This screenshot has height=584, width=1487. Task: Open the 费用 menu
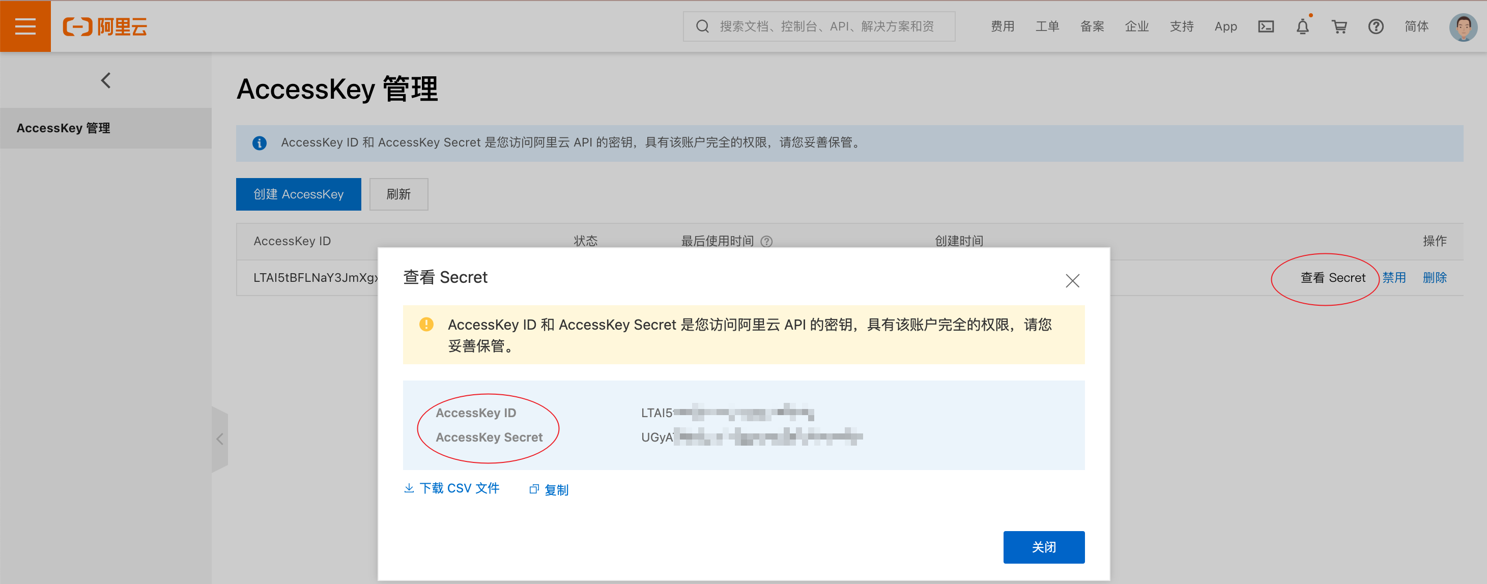[1002, 26]
